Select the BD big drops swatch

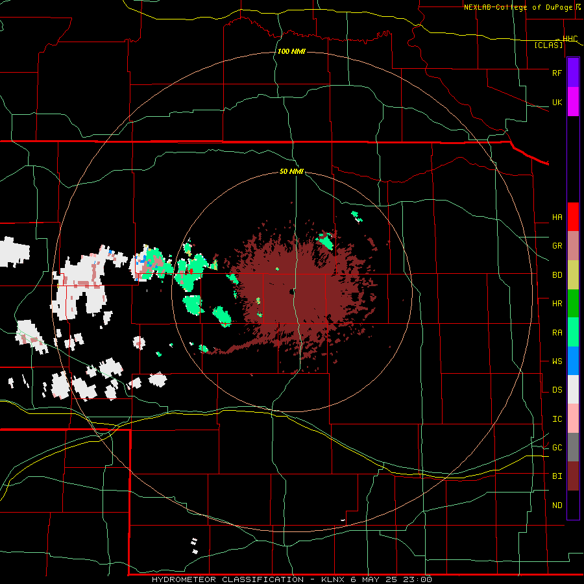click(x=573, y=275)
